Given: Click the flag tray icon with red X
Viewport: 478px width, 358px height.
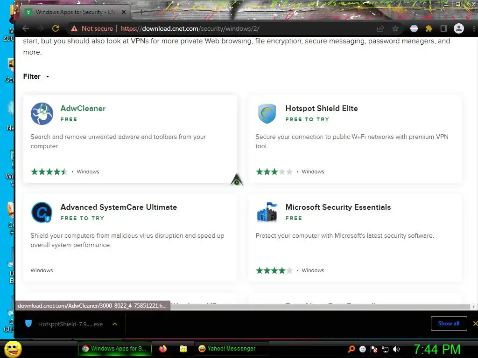Looking at the screenshot, I should (x=374, y=349).
